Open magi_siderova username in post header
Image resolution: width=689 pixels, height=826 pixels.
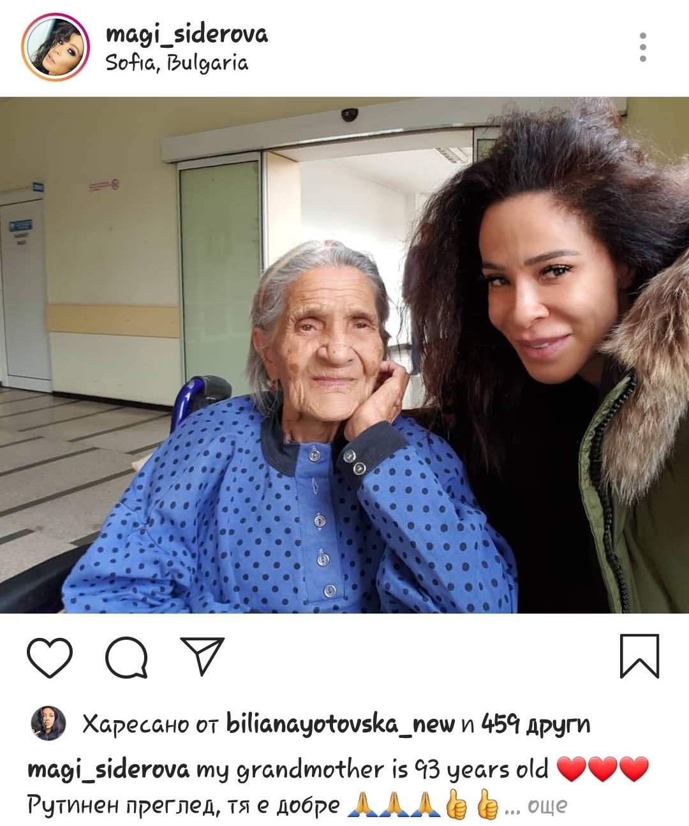point(187,34)
